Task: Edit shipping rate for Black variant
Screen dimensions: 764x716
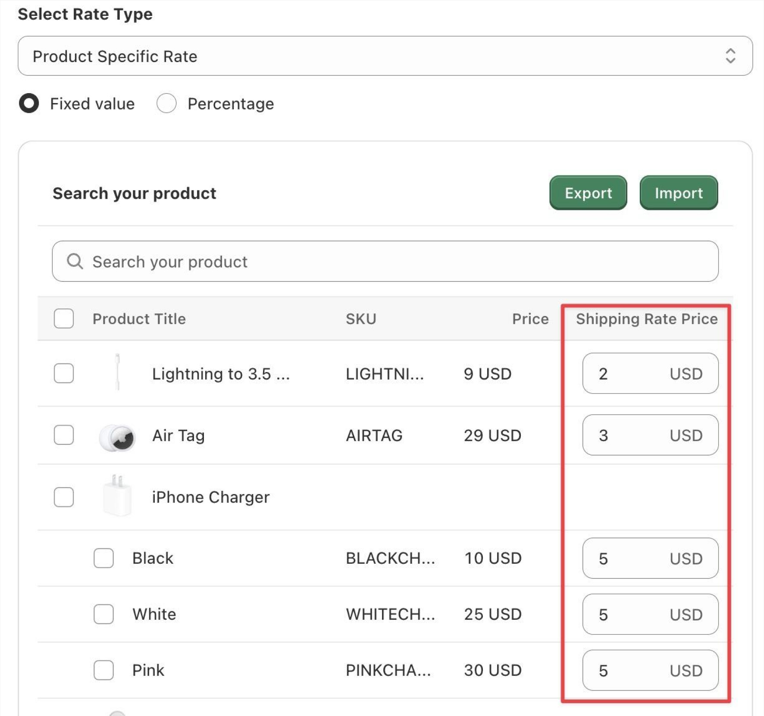Action: [x=650, y=558]
